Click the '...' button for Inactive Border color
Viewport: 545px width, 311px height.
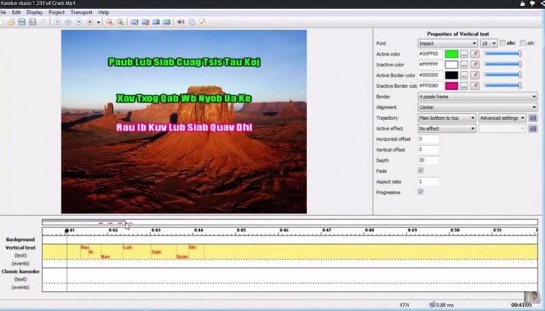point(464,86)
